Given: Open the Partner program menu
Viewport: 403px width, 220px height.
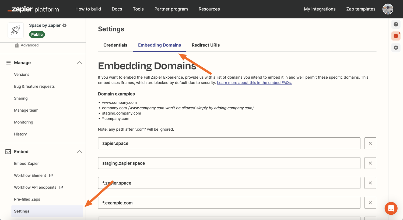Looking at the screenshot, I should point(171,9).
